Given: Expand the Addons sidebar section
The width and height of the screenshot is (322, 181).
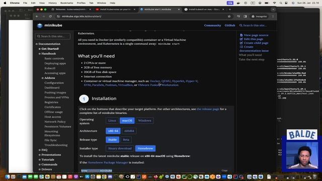Looking at the screenshot, I should click(49, 78).
